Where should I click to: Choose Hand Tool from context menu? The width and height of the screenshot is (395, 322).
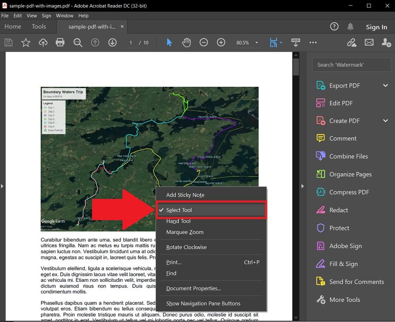(x=211, y=221)
